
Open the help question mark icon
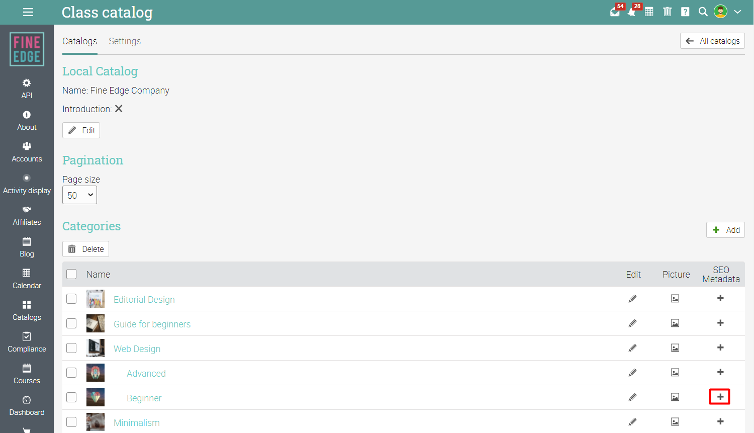click(x=685, y=12)
